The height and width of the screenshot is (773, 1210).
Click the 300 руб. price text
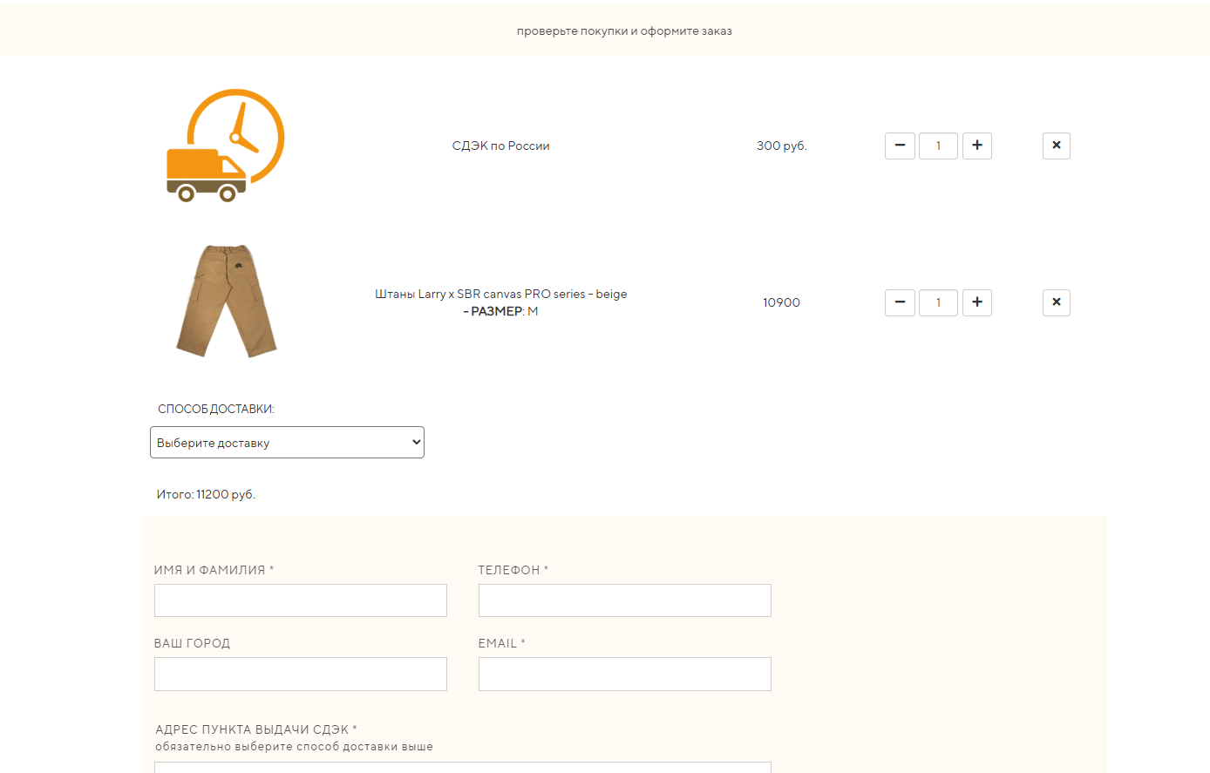click(782, 146)
